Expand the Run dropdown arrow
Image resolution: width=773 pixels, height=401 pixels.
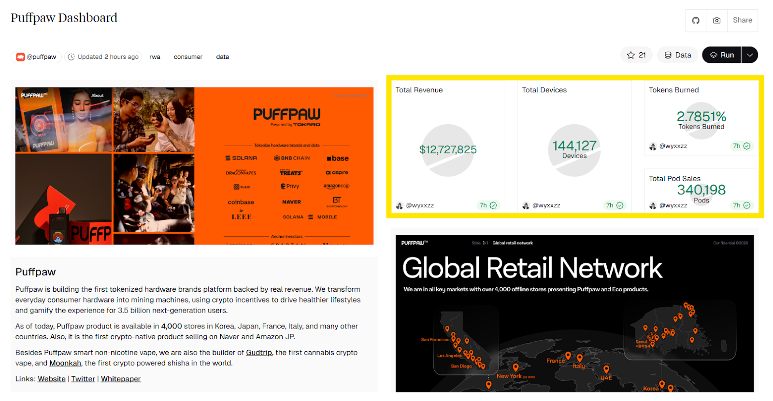point(749,55)
